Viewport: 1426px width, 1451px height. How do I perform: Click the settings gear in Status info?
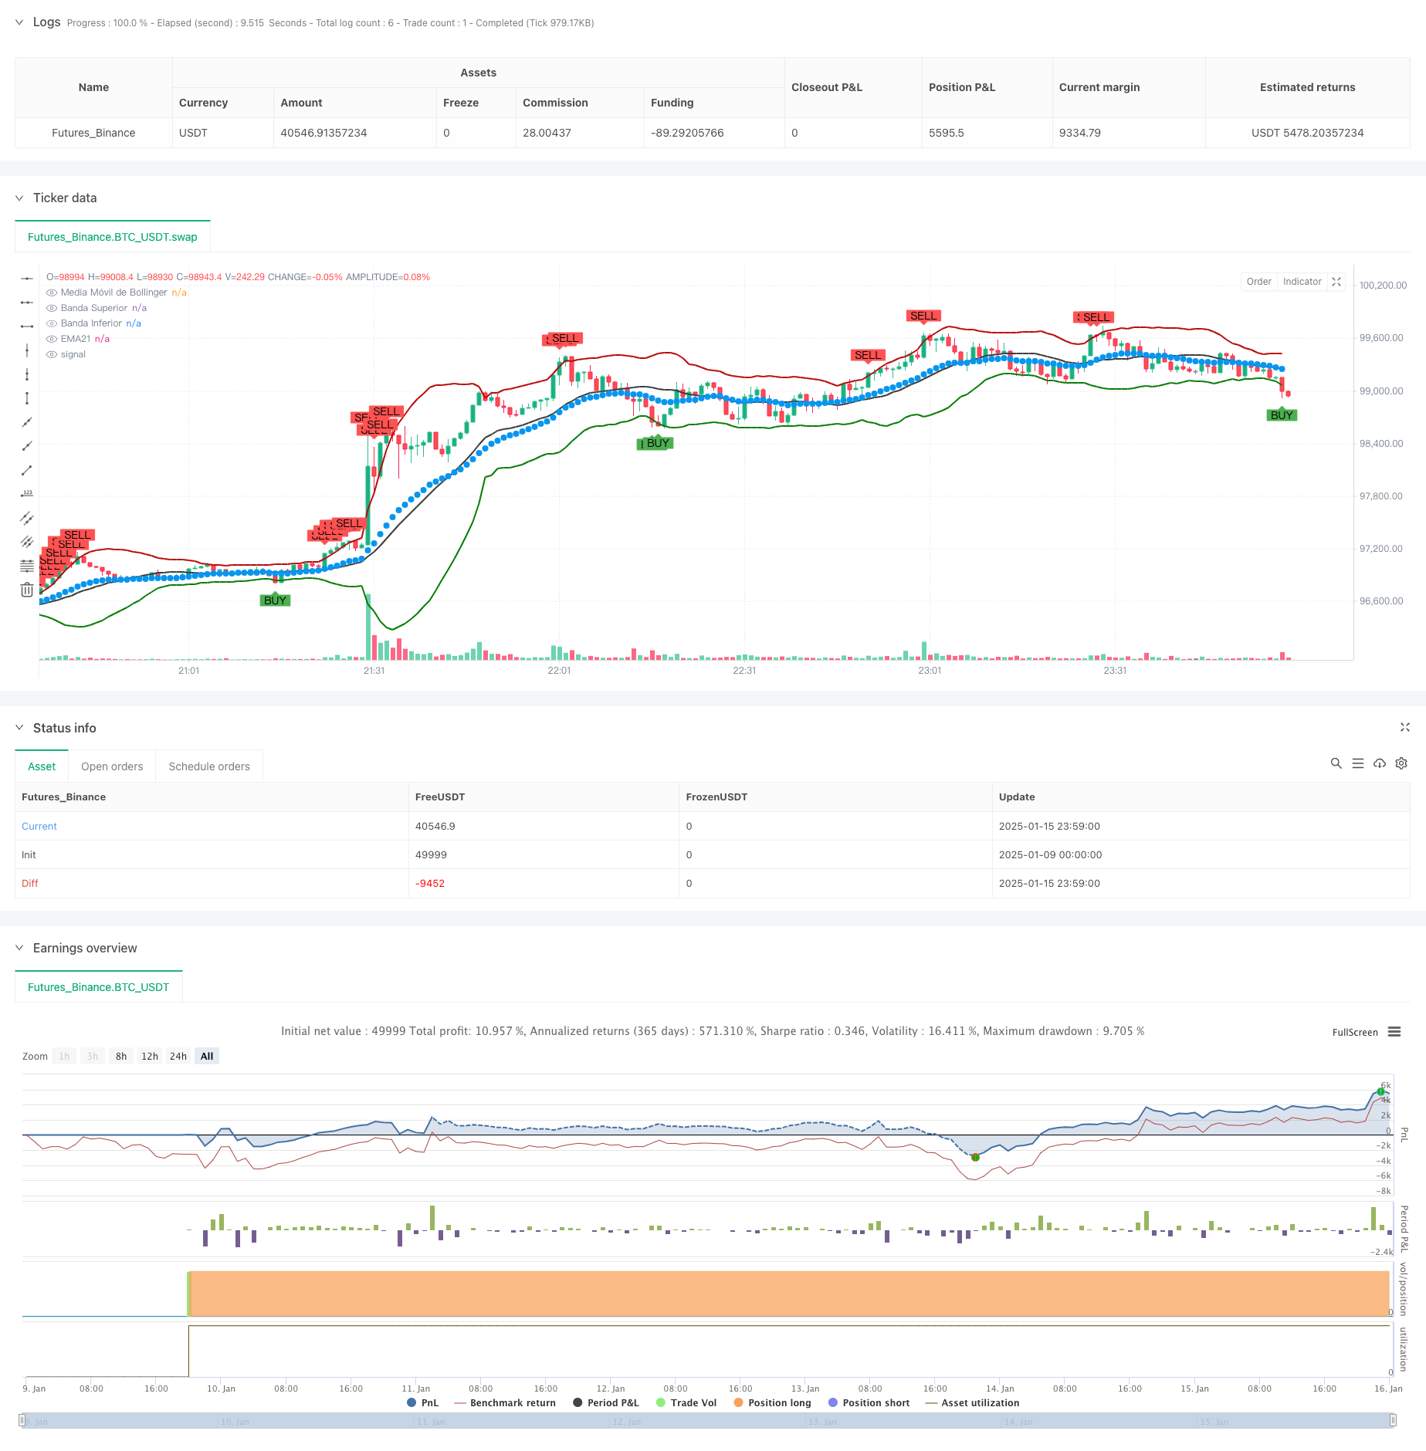point(1401,763)
